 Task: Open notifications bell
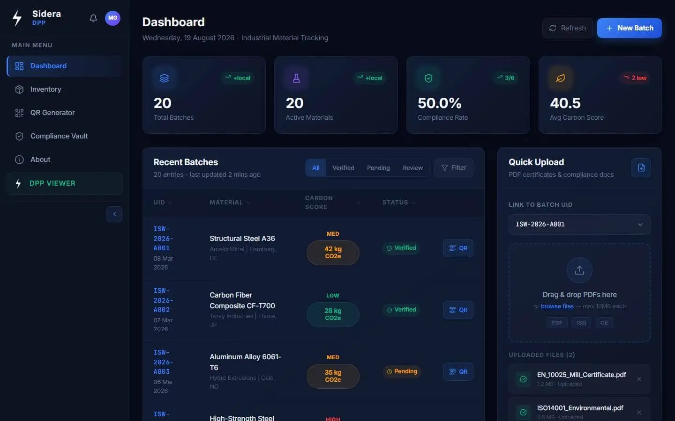[93, 18]
